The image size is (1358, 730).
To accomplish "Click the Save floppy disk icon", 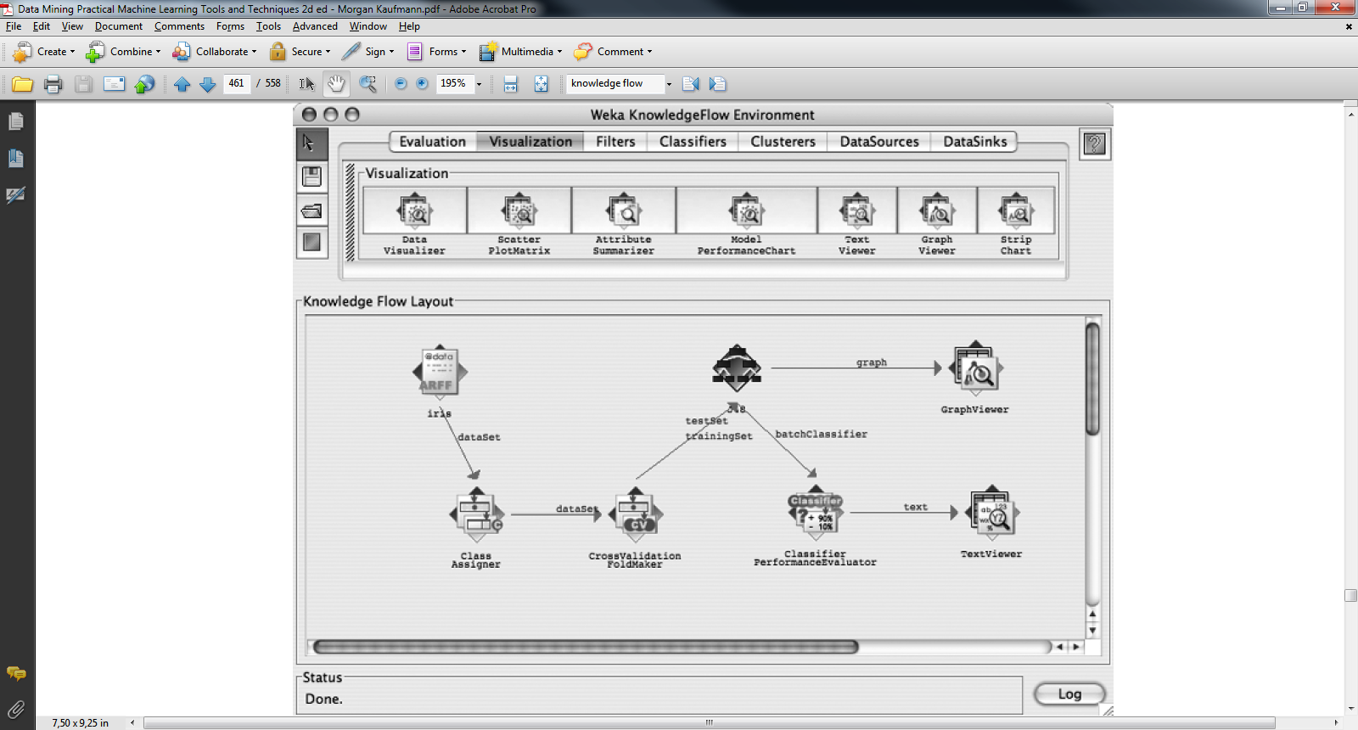I will coord(83,84).
